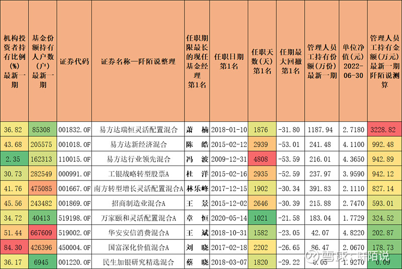Select fund name 南方转型增长灵活配置混合A
This screenshot has height=269, width=402.
point(138,189)
